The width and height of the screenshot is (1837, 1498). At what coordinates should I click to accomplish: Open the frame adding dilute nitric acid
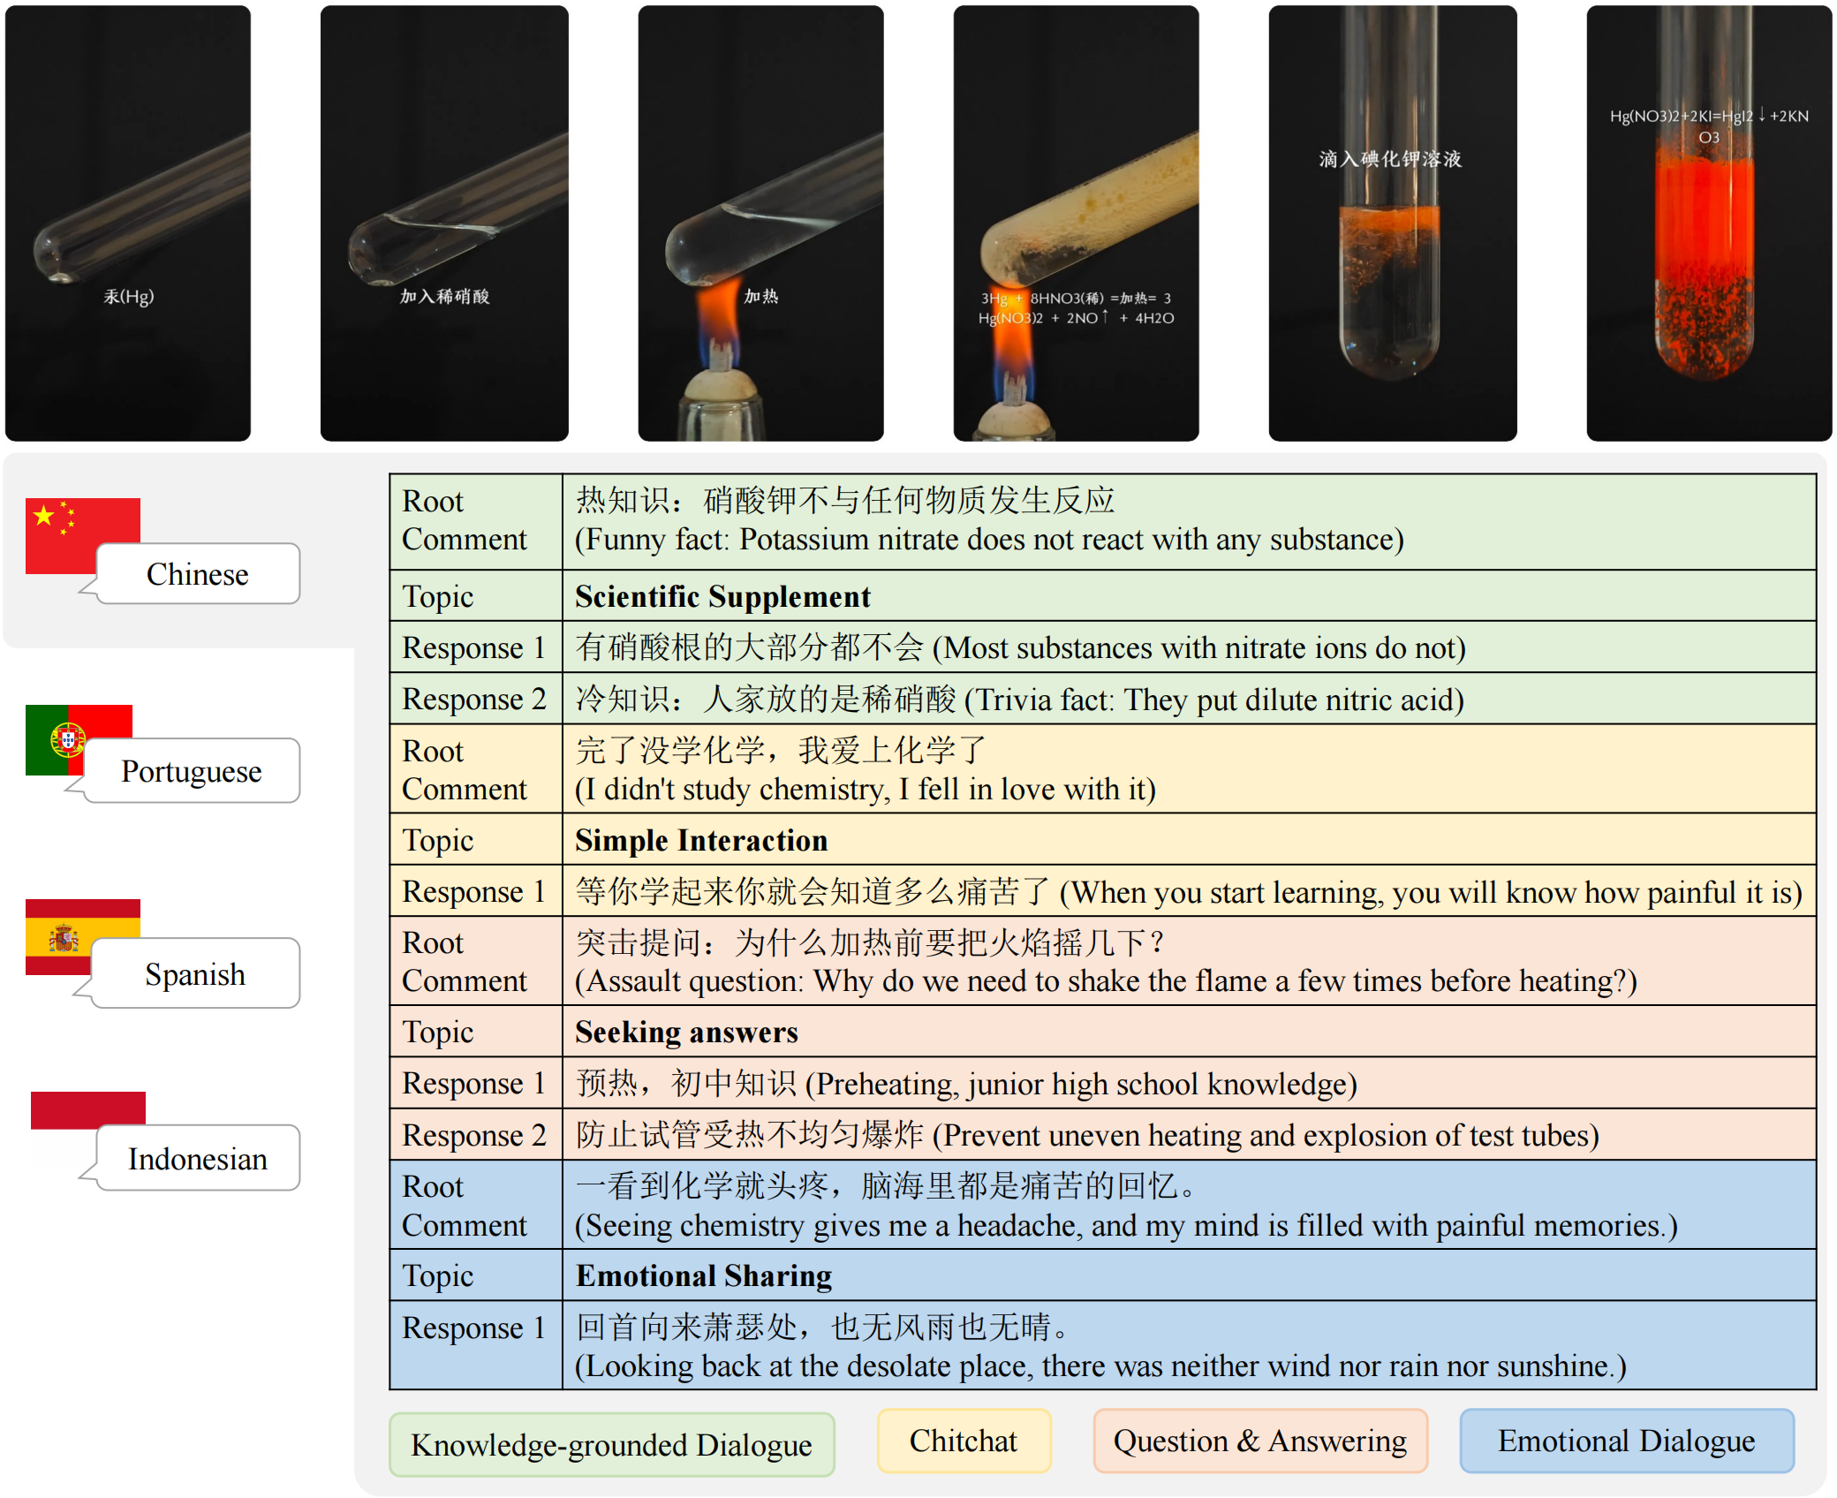[444, 223]
